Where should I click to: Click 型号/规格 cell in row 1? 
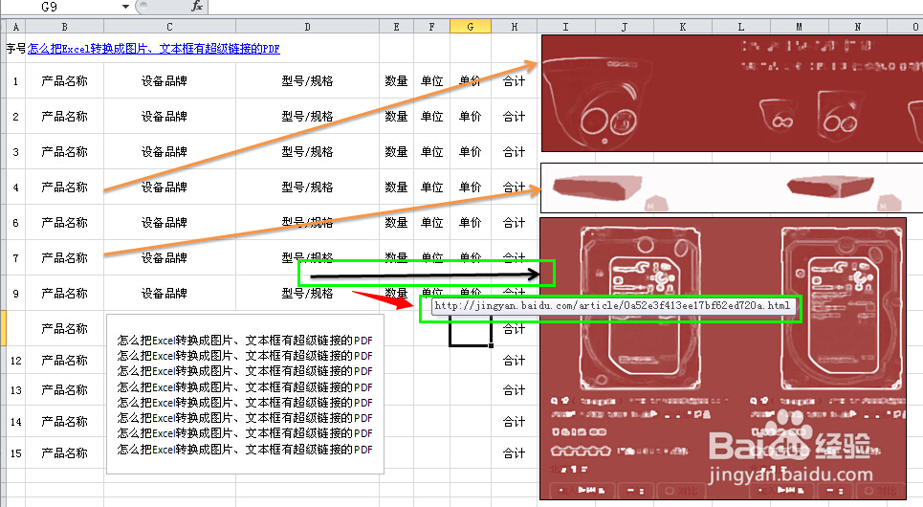307,80
